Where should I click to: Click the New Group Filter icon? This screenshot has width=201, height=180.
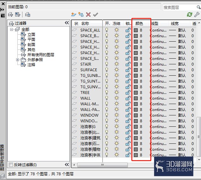click(18, 15)
